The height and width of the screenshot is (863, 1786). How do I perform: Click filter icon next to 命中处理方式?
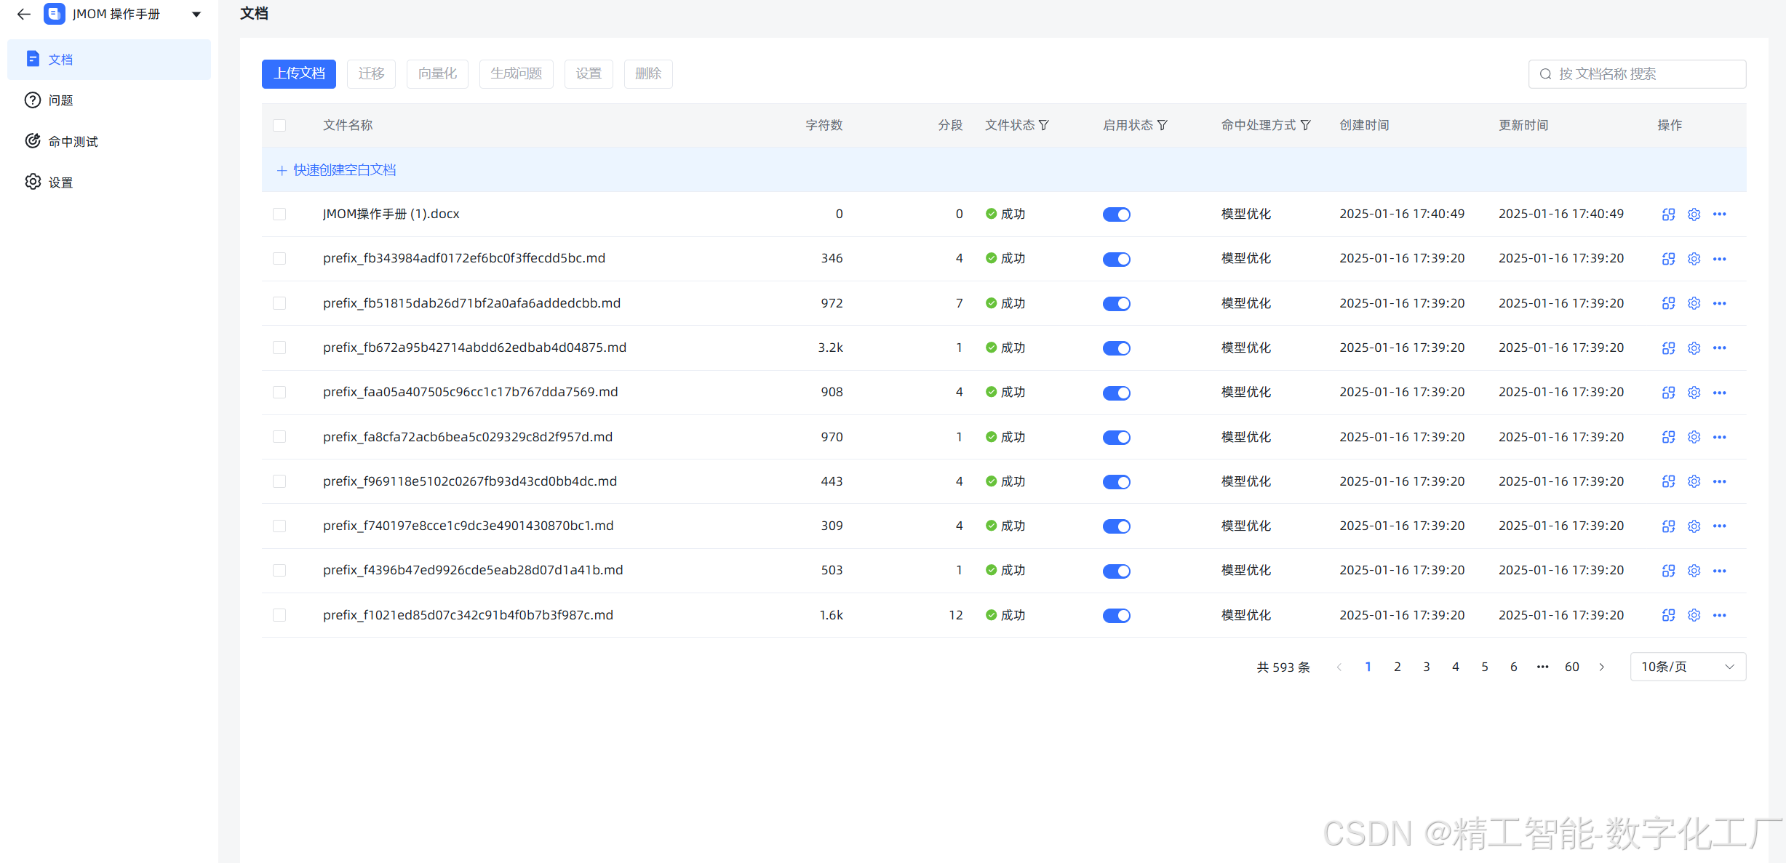1306,125
